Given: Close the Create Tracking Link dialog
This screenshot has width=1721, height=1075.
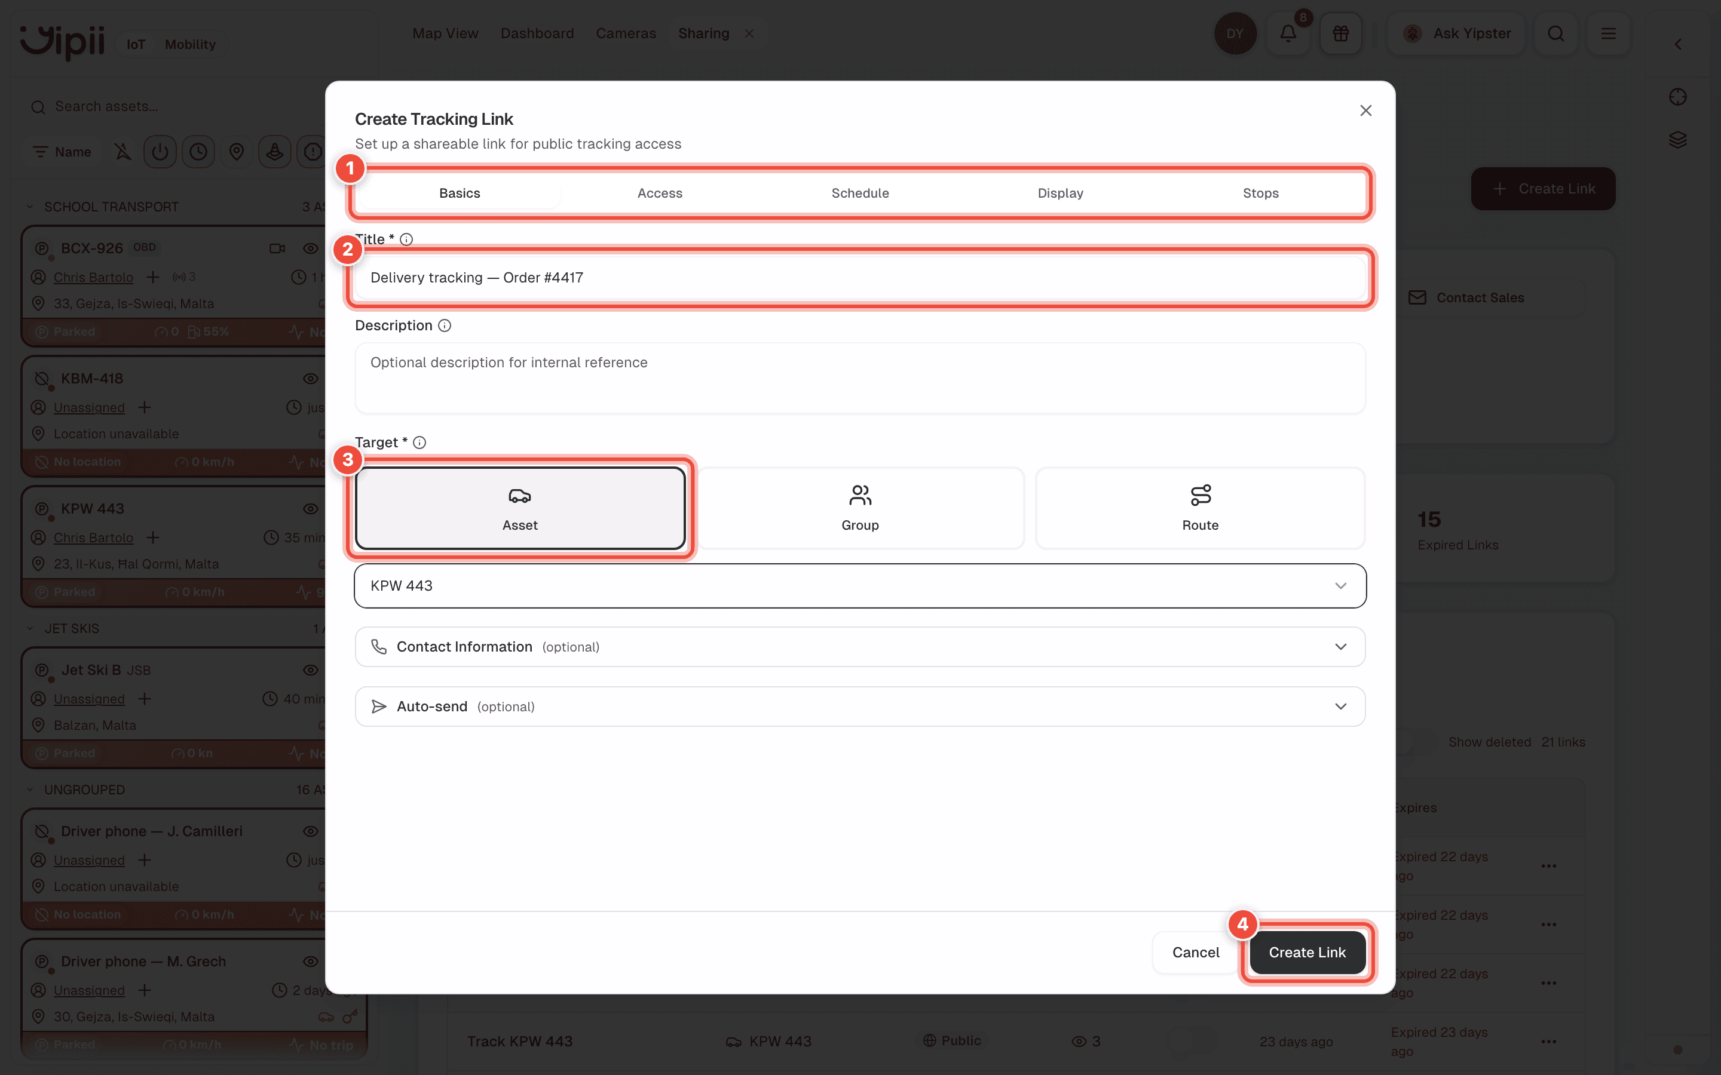Looking at the screenshot, I should (1365, 110).
